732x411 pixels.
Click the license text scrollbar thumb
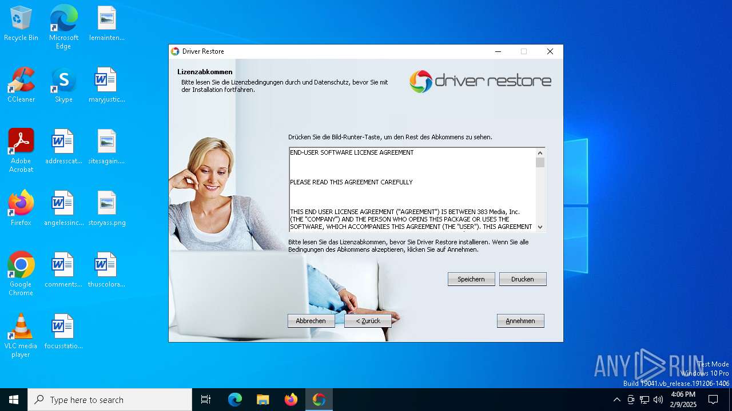540,163
